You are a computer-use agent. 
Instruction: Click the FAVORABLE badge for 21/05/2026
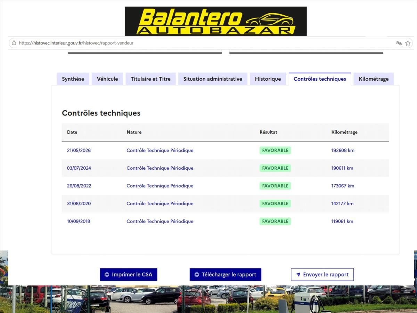click(275, 150)
